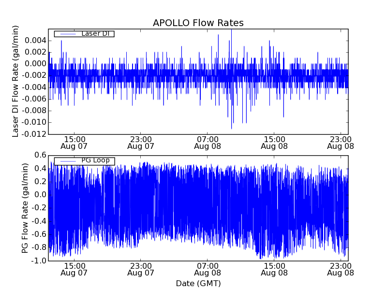Click the blue line sample in PG Loop legend
Screen dimensions: 387x290
pyautogui.click(x=68, y=161)
